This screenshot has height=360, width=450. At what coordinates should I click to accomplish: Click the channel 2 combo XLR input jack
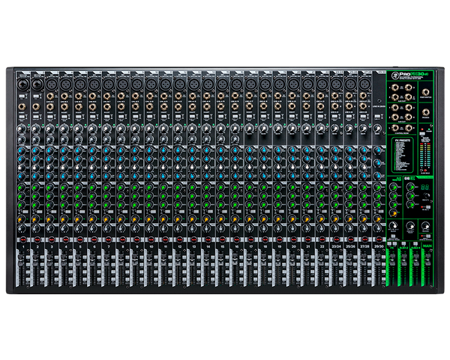coord(37,85)
